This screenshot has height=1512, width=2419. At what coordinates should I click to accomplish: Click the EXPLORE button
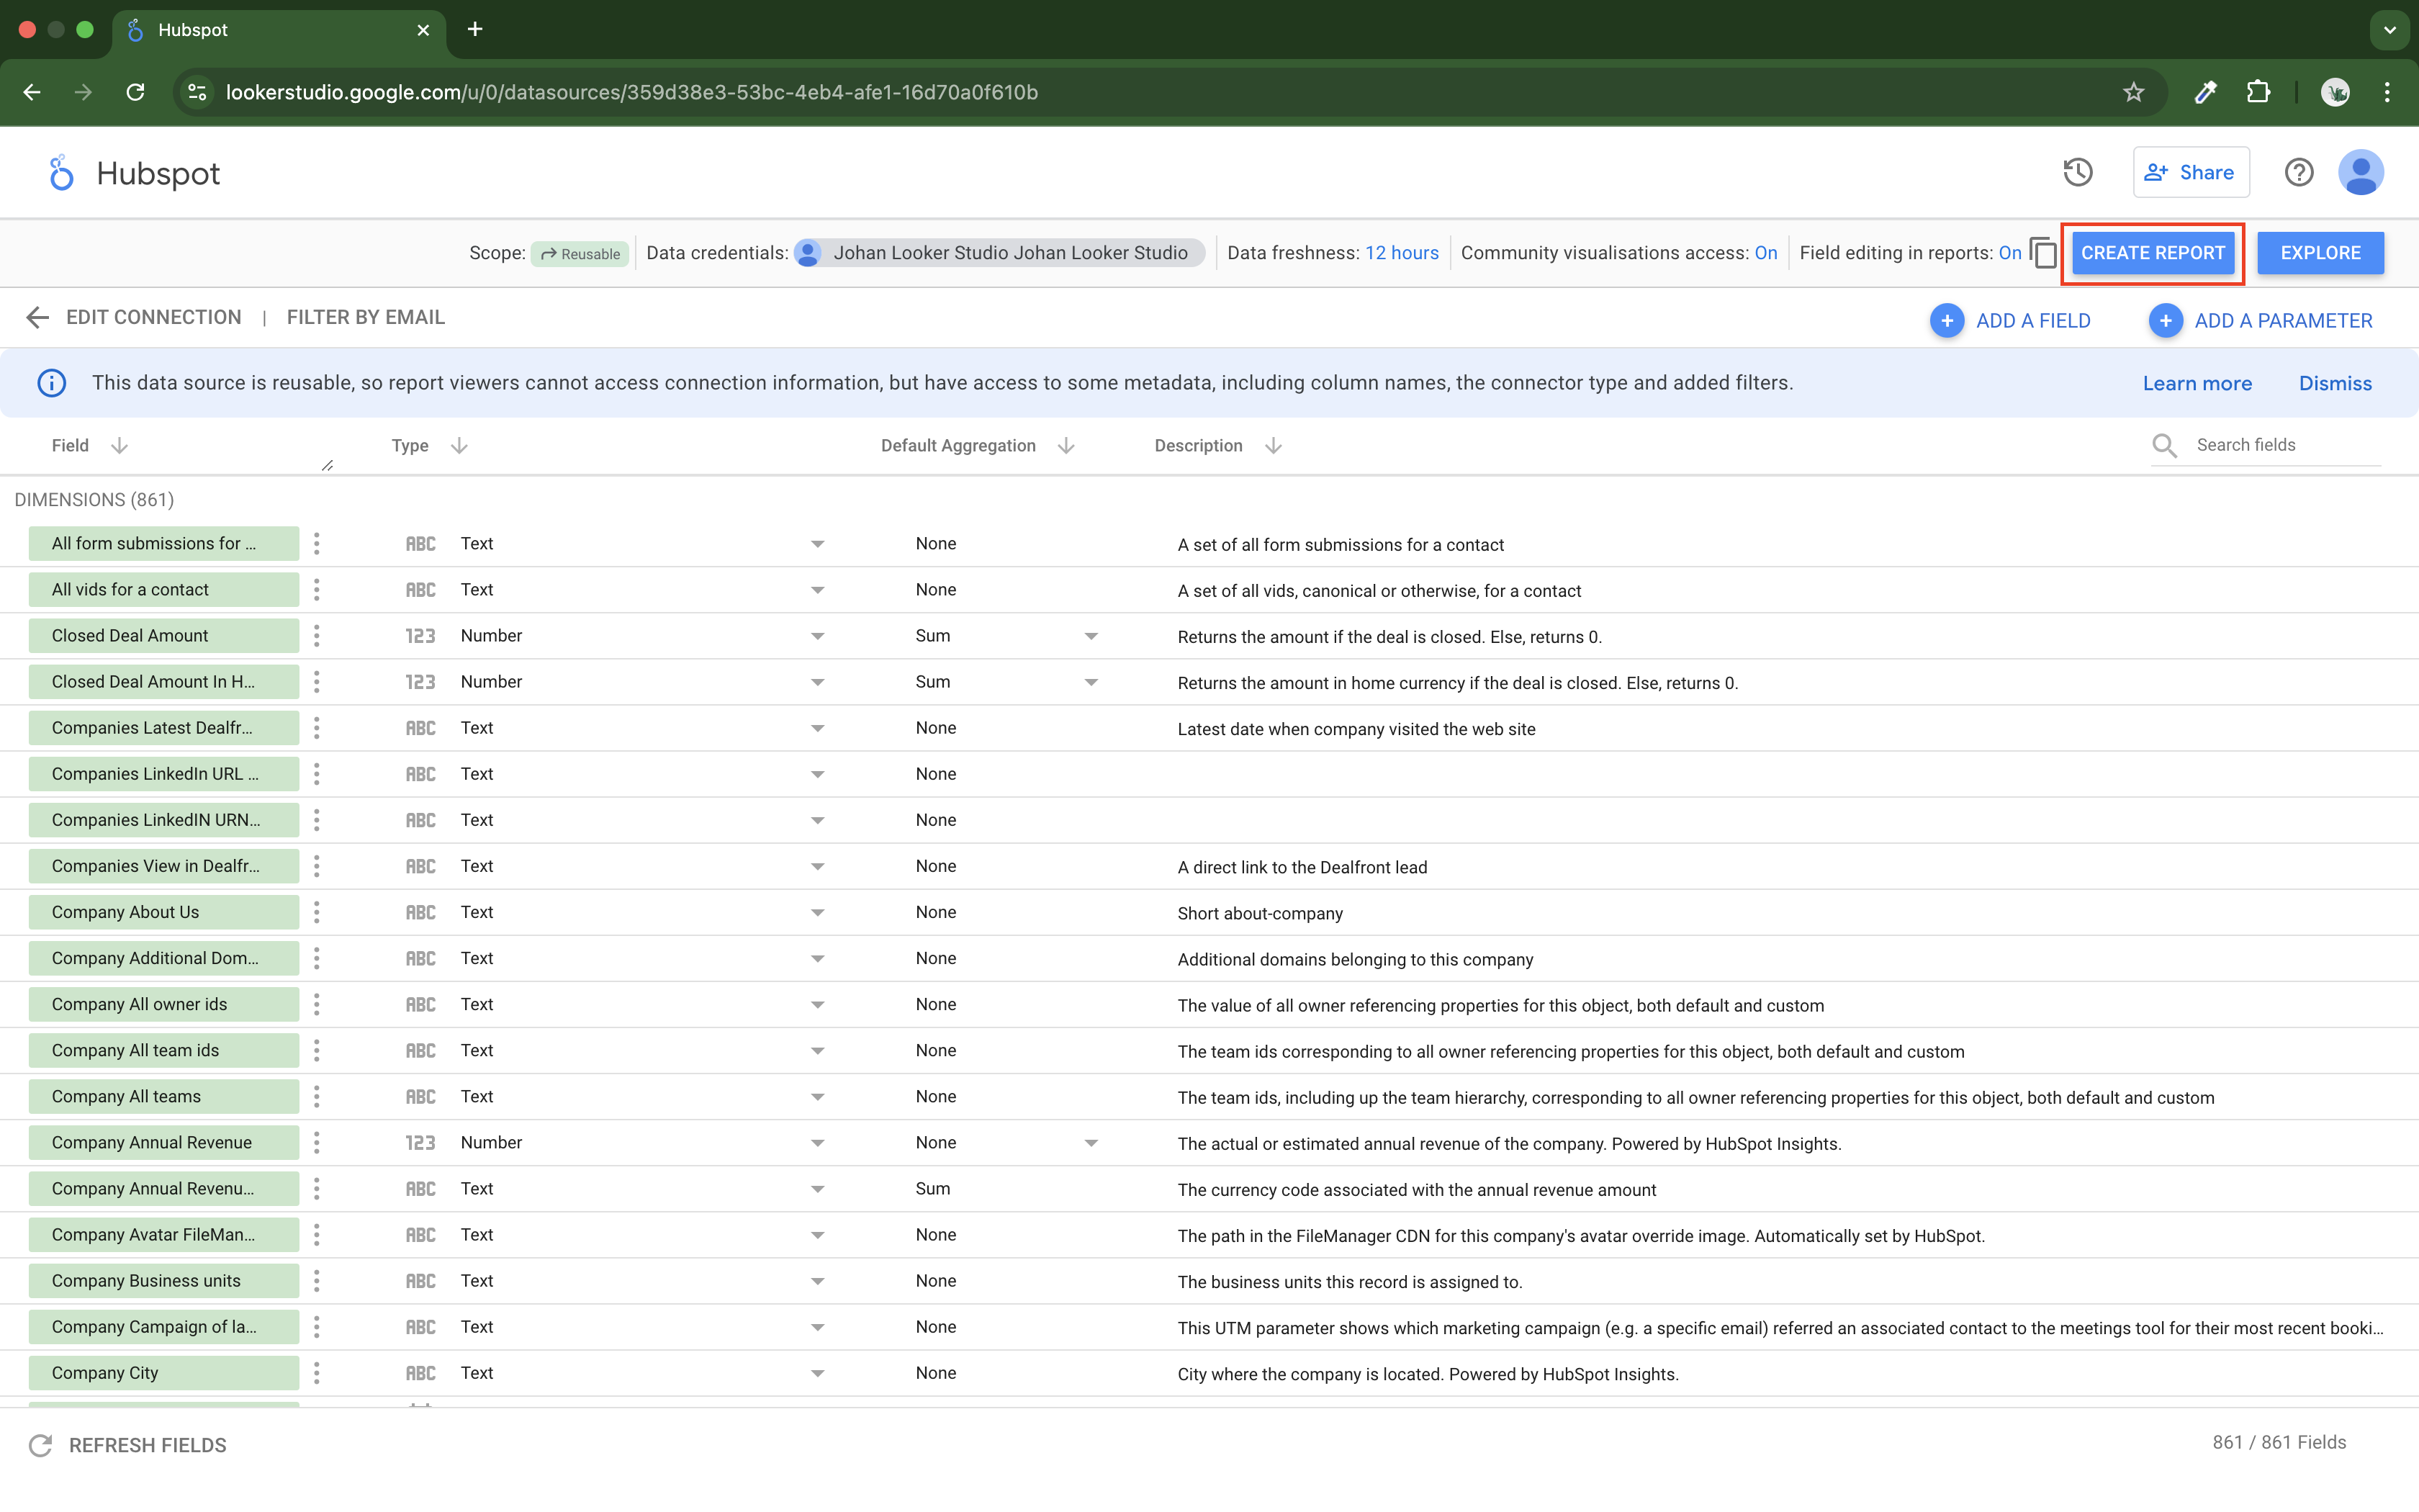coord(2320,253)
